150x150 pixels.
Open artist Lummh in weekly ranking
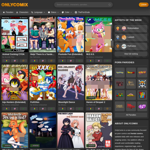[131, 37]
